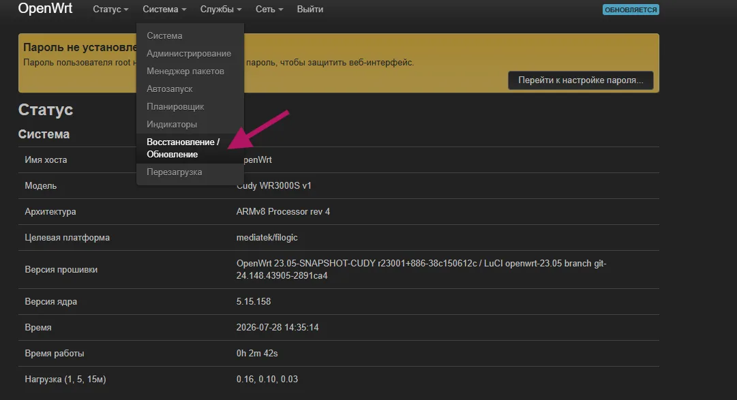Click the Cudy WR3000S v1 model value
Viewport: 737px width, 400px height.
coord(274,185)
